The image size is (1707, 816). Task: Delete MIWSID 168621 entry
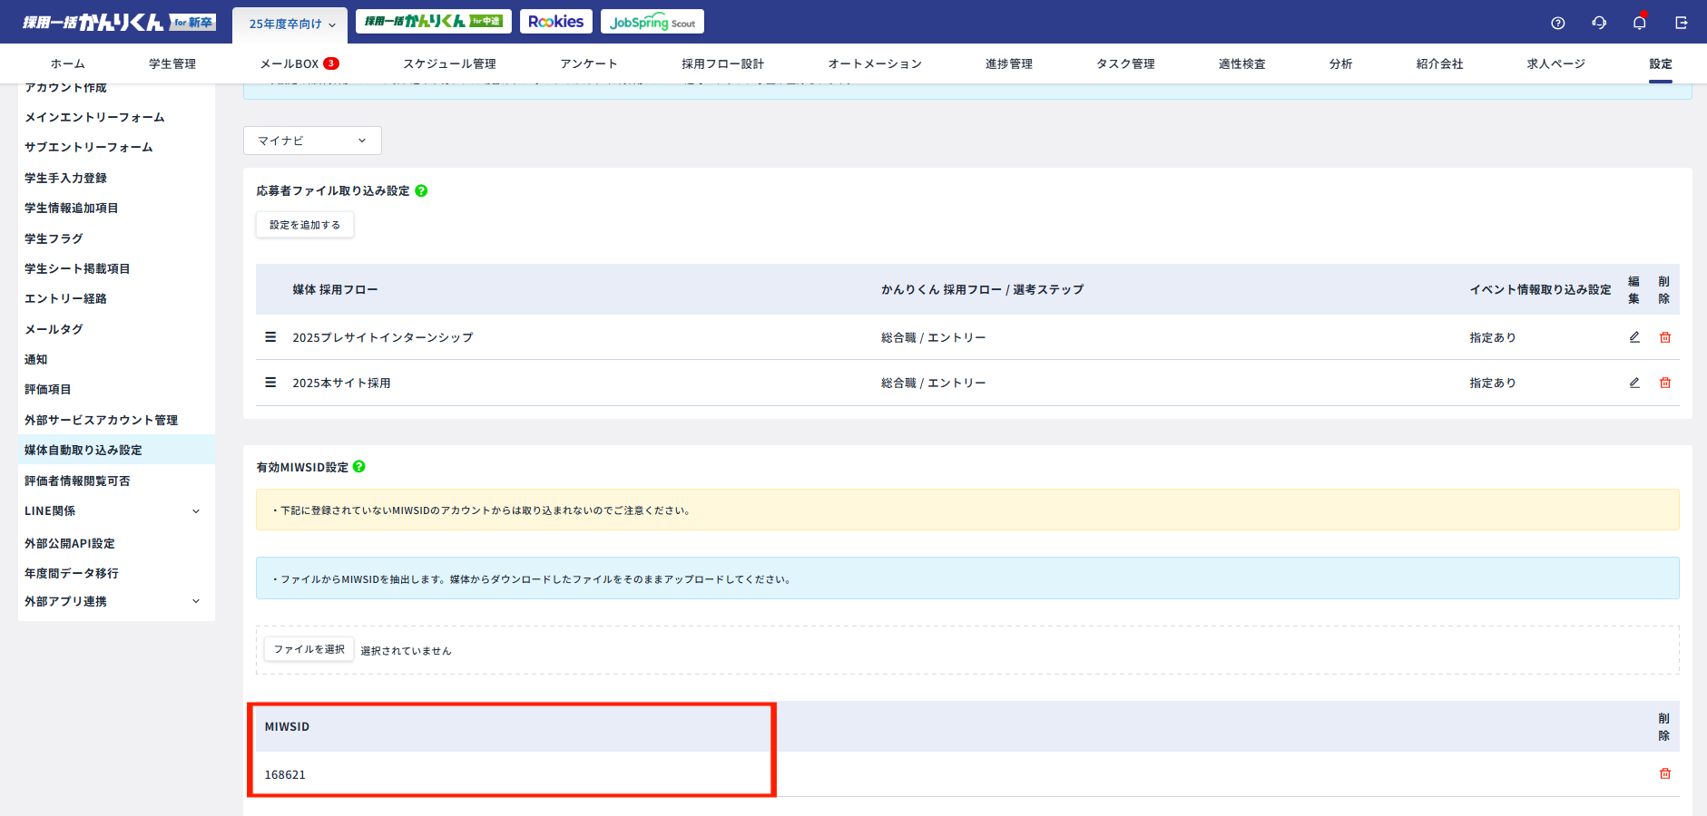point(1665,773)
